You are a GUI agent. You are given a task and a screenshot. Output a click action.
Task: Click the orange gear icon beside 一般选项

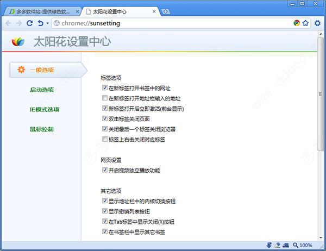[21, 70]
